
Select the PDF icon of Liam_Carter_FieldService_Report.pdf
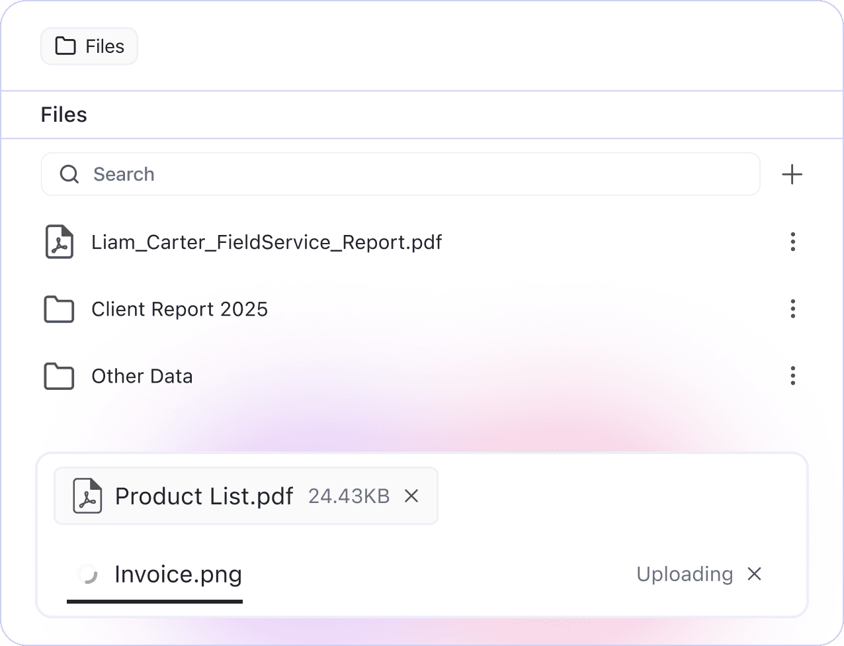pos(59,242)
